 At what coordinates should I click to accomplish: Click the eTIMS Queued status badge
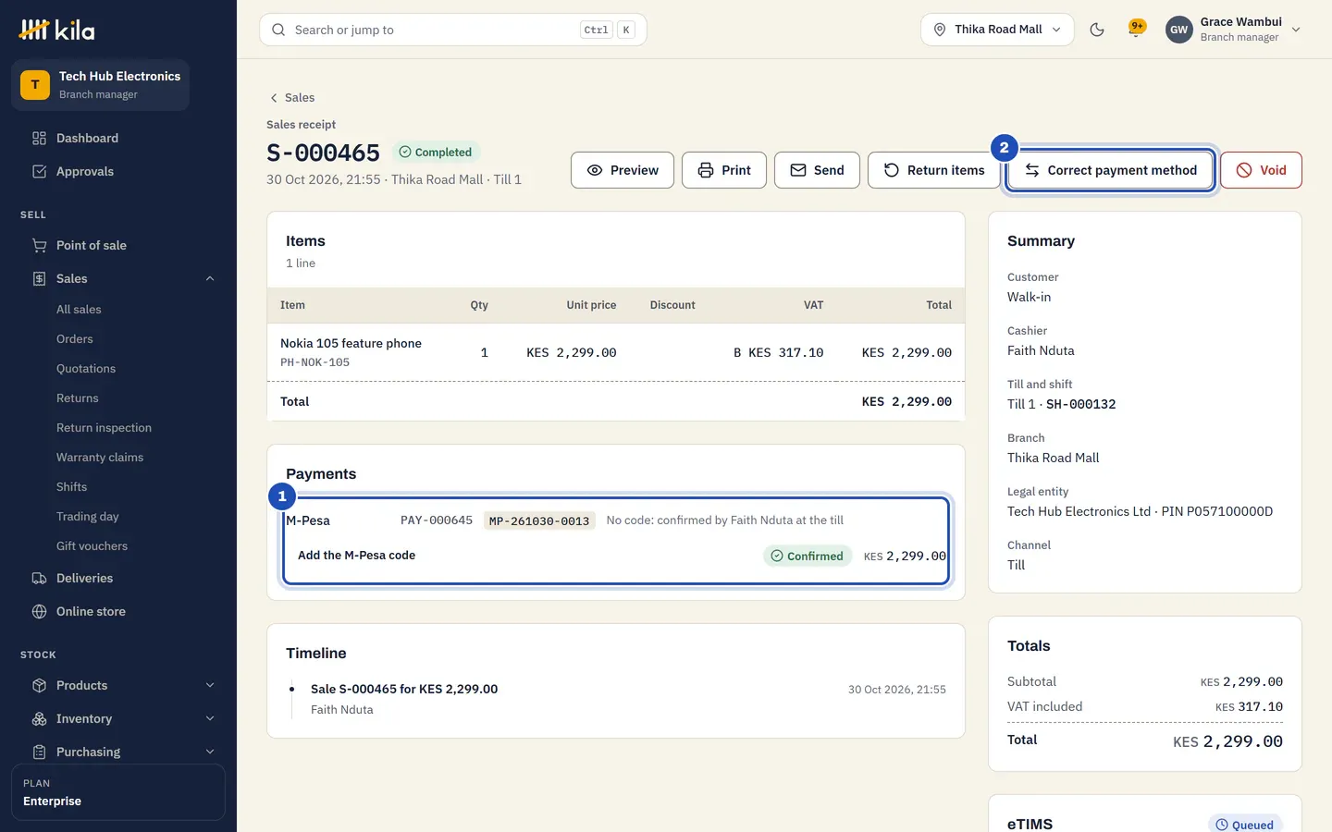(1245, 825)
